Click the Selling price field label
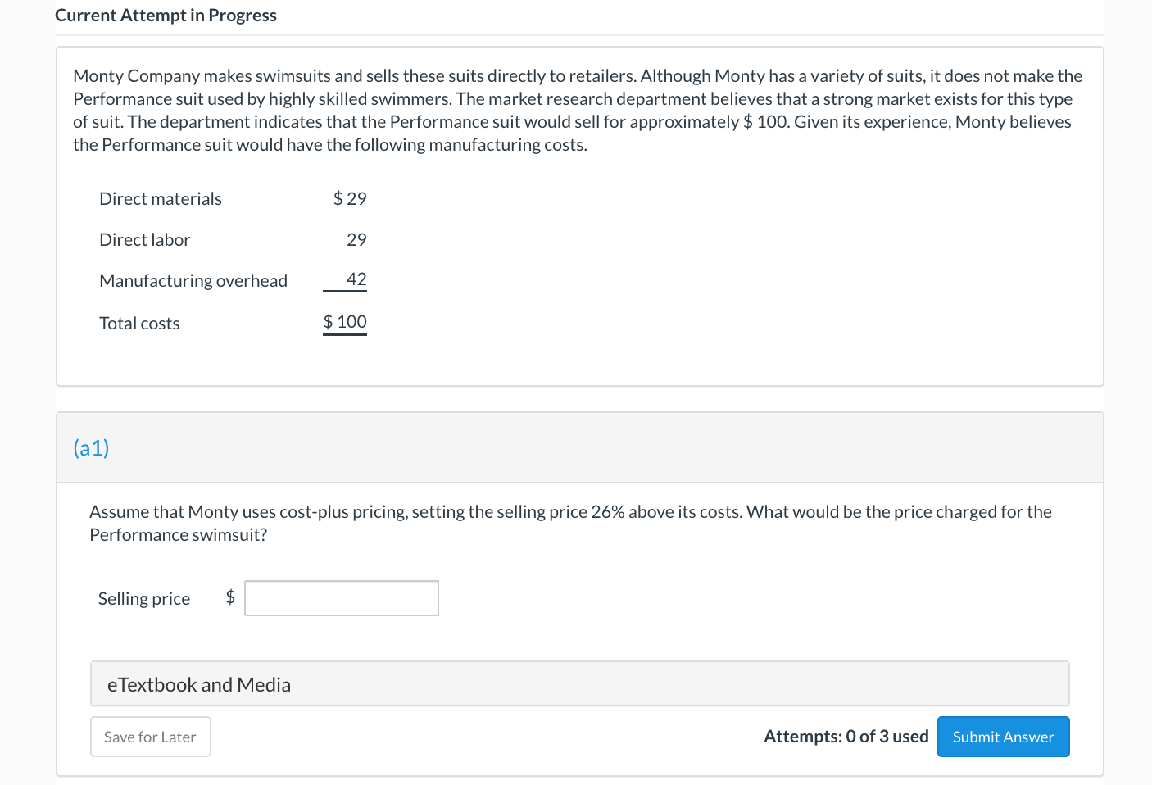Viewport: 1152px width, 785px height. pos(144,599)
